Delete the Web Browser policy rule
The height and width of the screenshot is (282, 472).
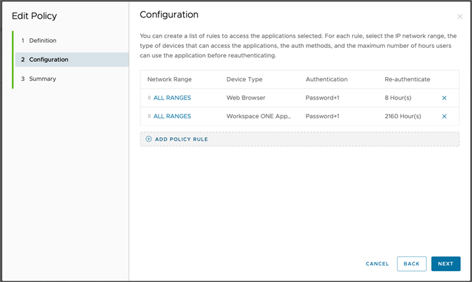coord(444,98)
